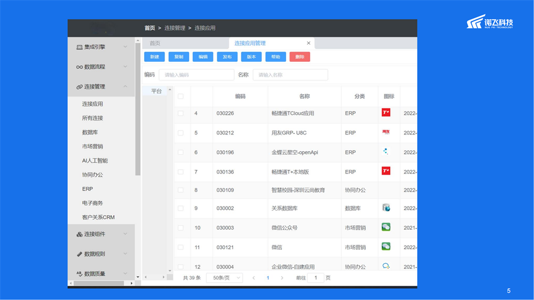Click the red 删除 button
This screenshot has height=300, width=534.
point(300,57)
